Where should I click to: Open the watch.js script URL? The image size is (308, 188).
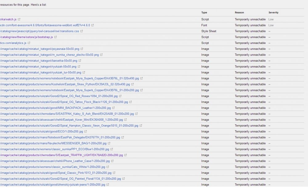coord(8,19)
